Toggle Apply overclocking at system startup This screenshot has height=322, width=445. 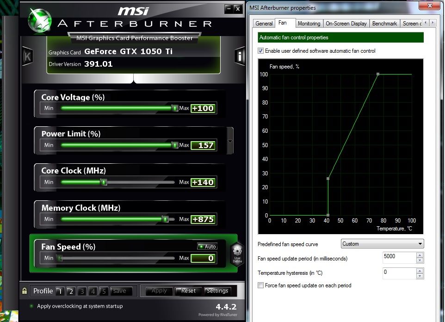click(31, 306)
